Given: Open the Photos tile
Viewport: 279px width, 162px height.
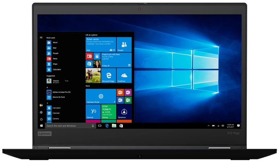Looking at the screenshot, I should [93, 75].
